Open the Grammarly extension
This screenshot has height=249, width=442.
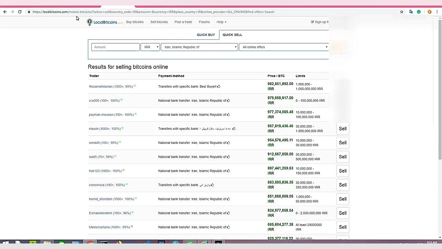419,12
